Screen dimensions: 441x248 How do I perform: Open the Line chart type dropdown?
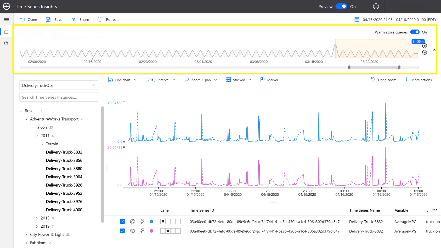point(122,80)
